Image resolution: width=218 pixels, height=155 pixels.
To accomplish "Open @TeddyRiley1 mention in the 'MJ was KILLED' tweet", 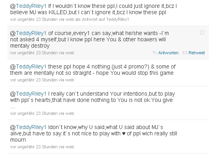I will pos(28,6).
